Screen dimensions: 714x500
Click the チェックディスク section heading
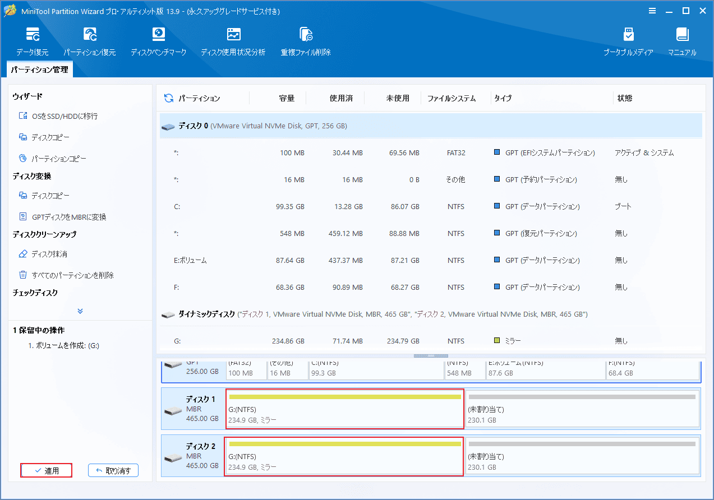pyautogui.click(x=35, y=293)
